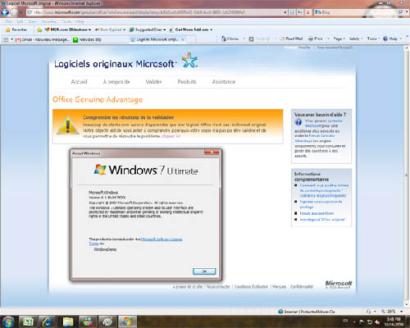
Task: Click the Print icon in command bar
Action: point(315,39)
